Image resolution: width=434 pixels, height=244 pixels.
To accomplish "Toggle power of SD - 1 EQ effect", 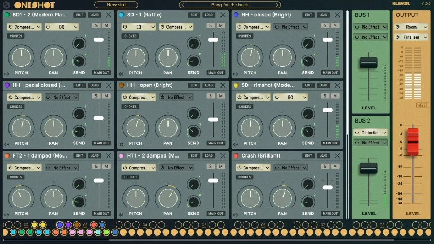I will 125,27.
